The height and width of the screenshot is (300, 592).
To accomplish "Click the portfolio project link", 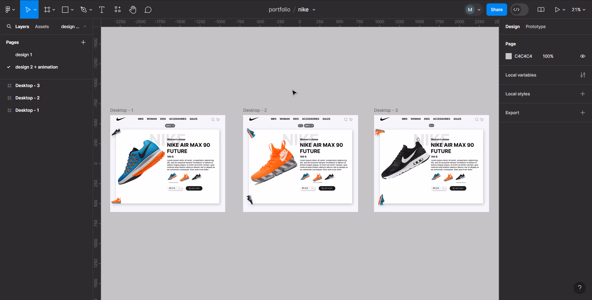I will (x=279, y=10).
